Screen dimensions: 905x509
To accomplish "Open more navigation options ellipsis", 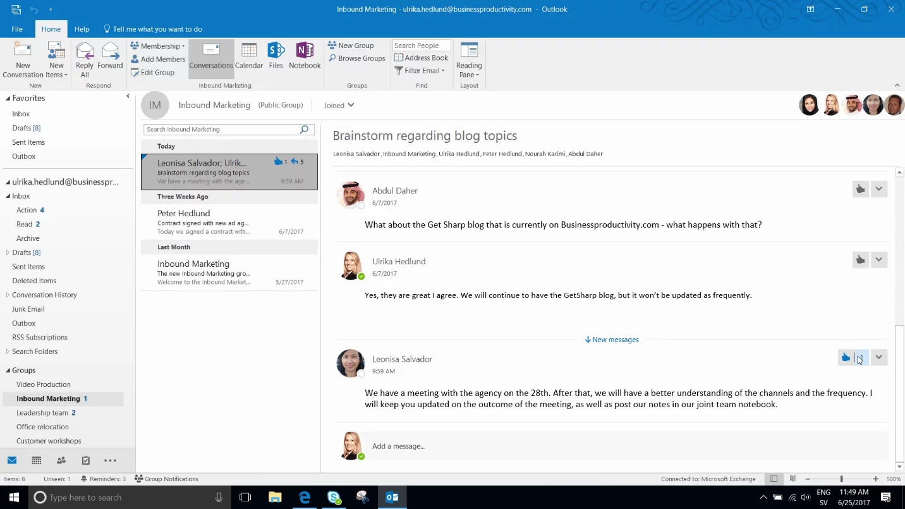I will click(111, 460).
